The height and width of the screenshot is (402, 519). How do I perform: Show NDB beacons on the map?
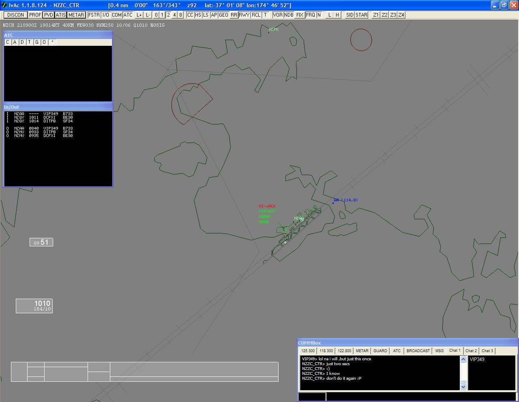click(289, 15)
